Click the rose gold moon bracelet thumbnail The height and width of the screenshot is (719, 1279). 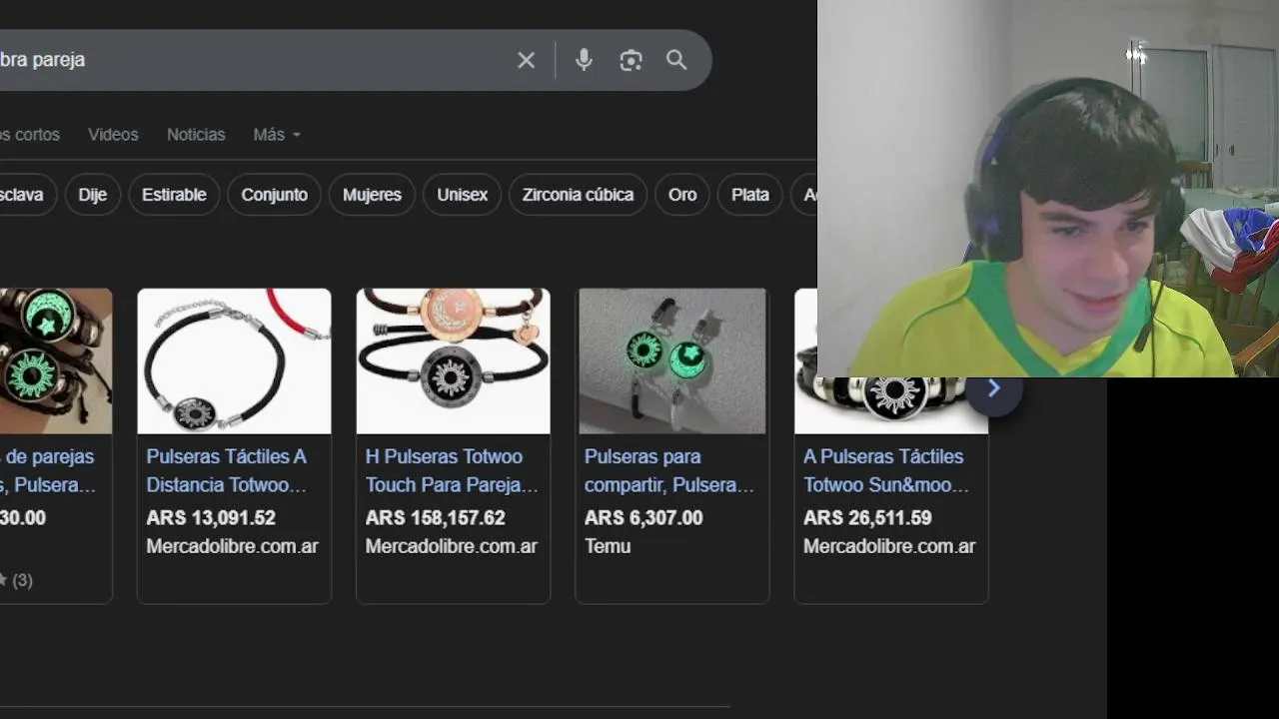click(453, 361)
